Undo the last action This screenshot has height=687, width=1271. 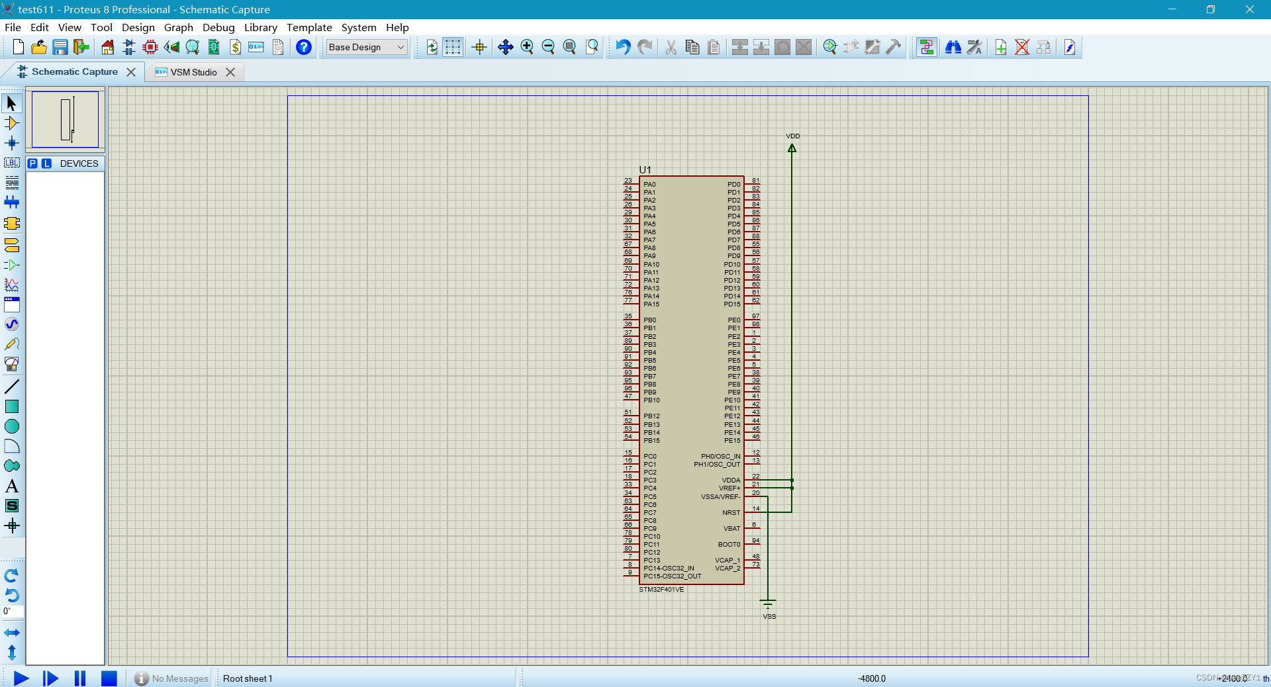click(623, 47)
